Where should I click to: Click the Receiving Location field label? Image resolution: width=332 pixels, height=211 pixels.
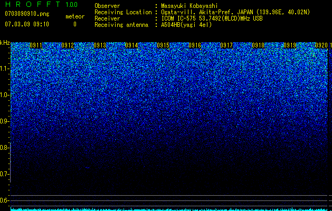click(x=123, y=12)
